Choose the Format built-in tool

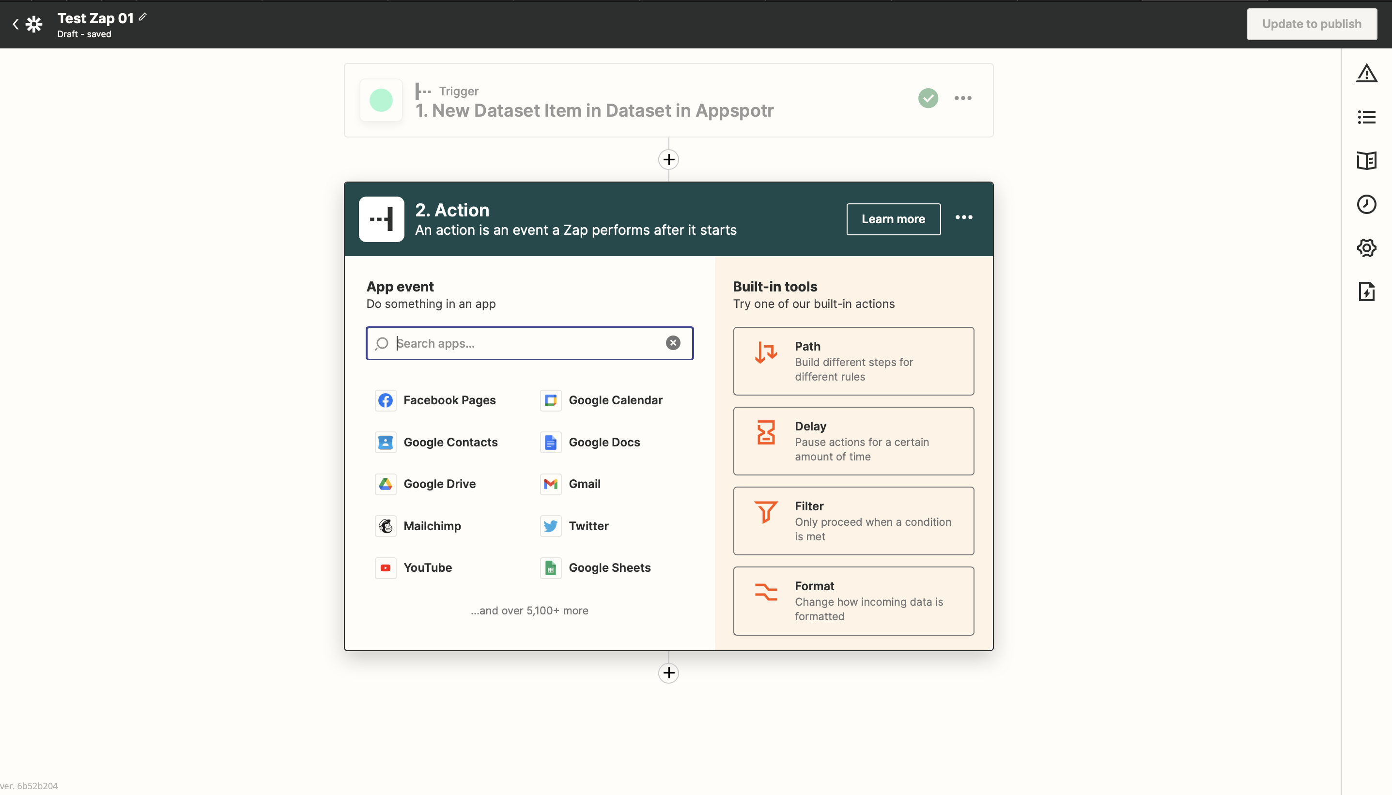853,601
